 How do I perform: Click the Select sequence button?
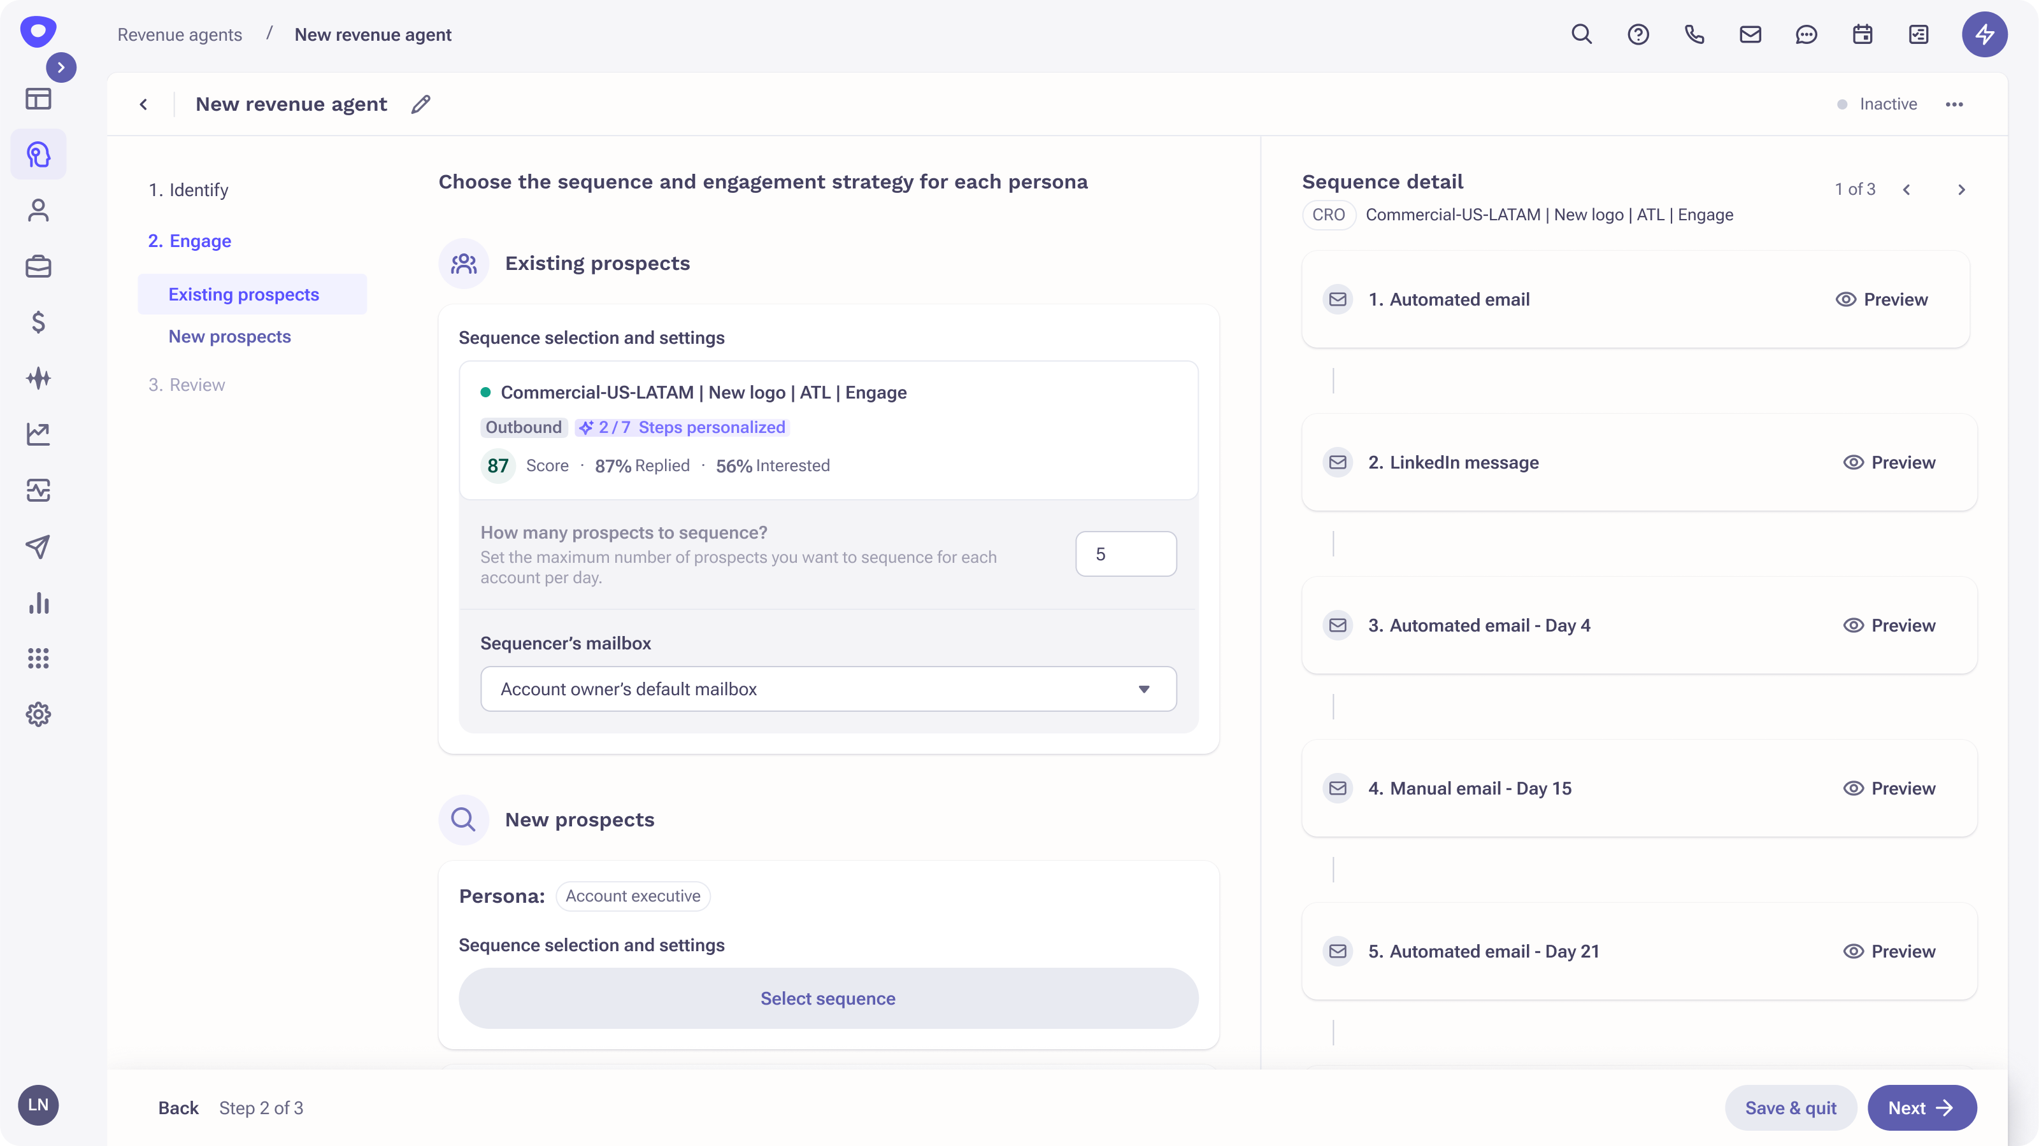click(x=828, y=998)
